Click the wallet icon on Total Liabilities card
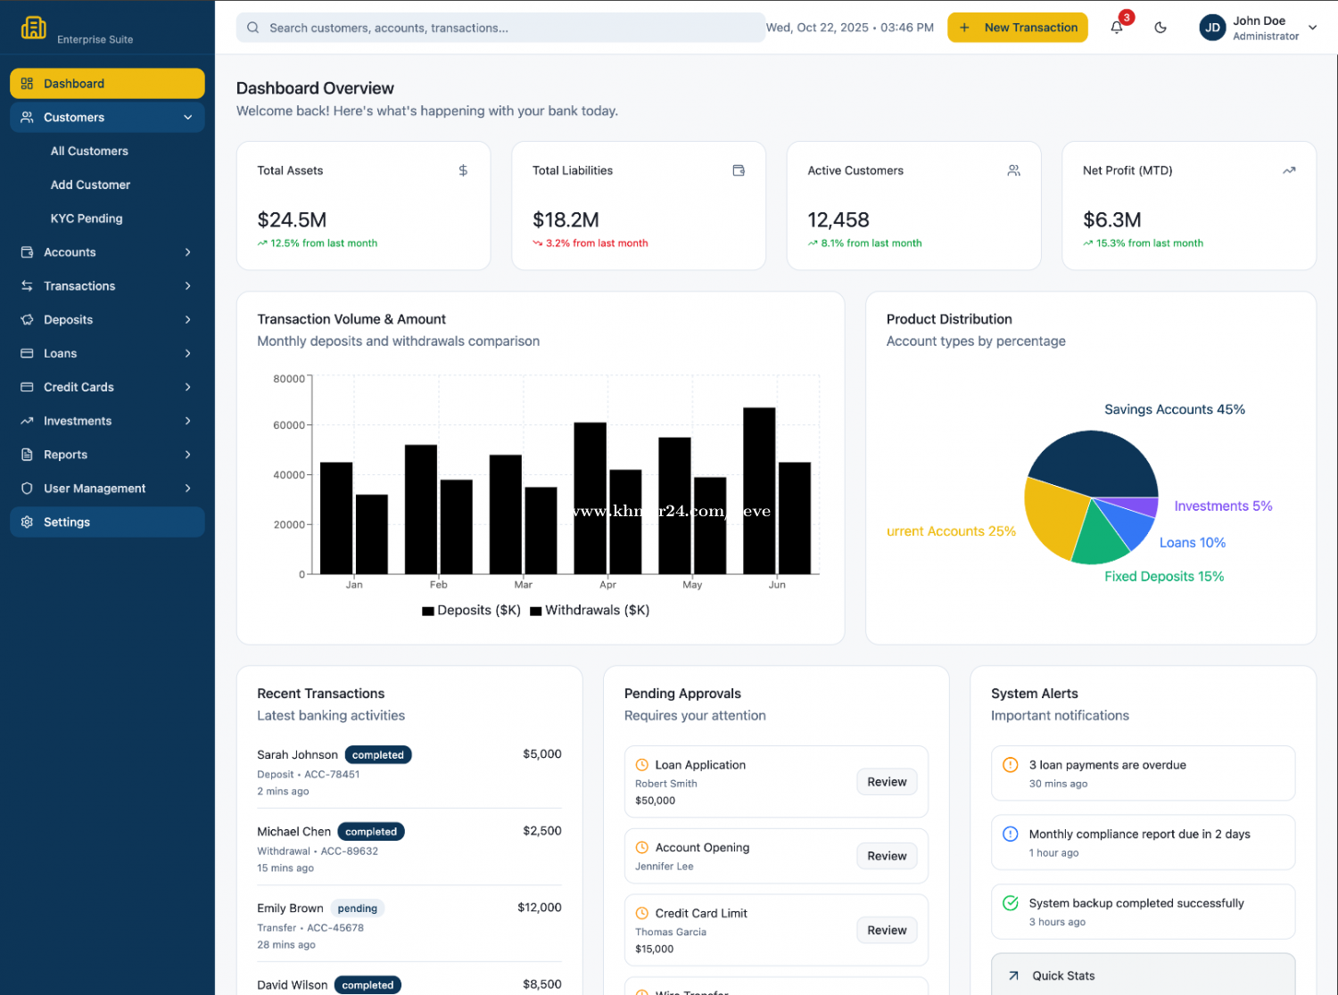The width and height of the screenshot is (1338, 995). [x=739, y=170]
